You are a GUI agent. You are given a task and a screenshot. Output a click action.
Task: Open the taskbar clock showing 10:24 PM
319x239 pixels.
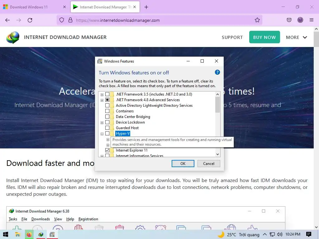pyautogui.click(x=293, y=234)
